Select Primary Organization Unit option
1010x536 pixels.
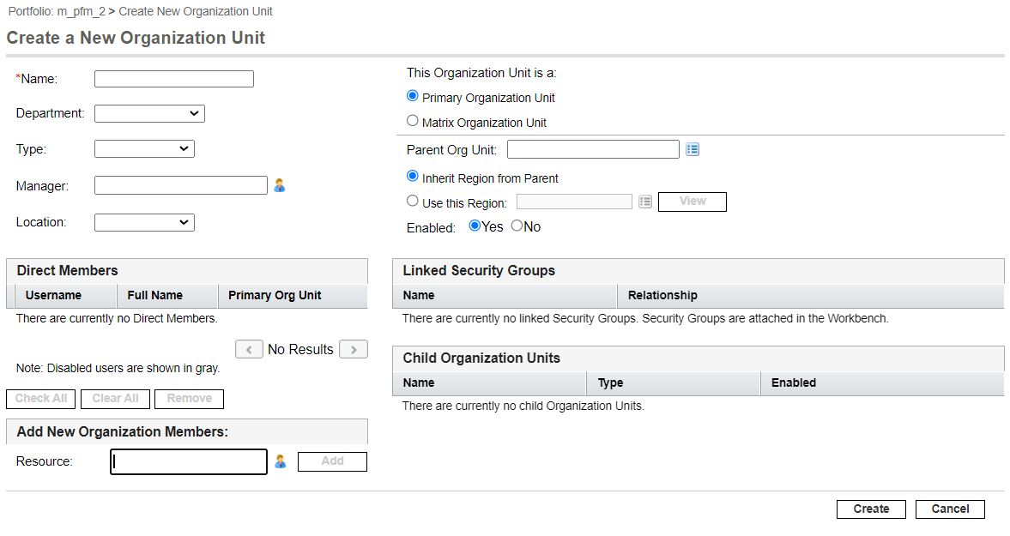[413, 96]
